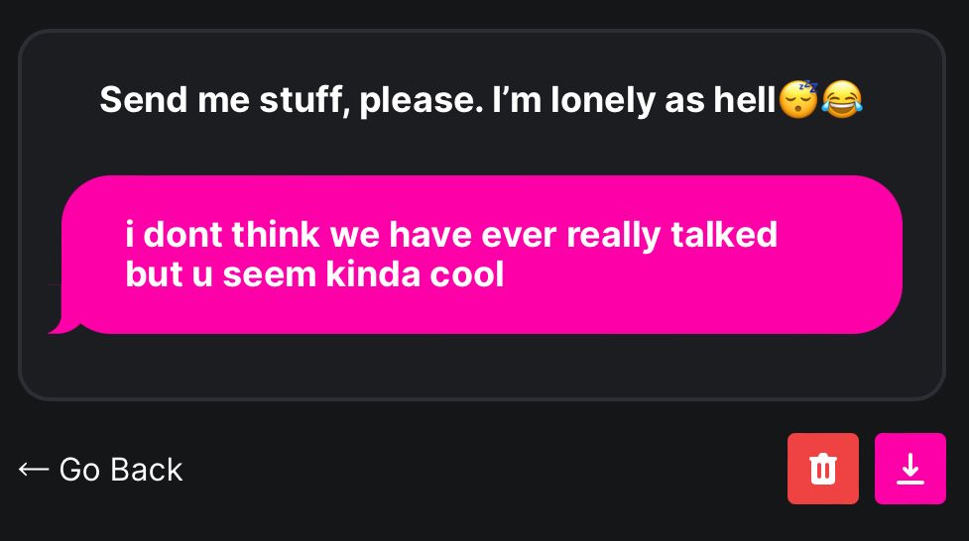Click the dark card area below the bubble

(x=482, y=367)
